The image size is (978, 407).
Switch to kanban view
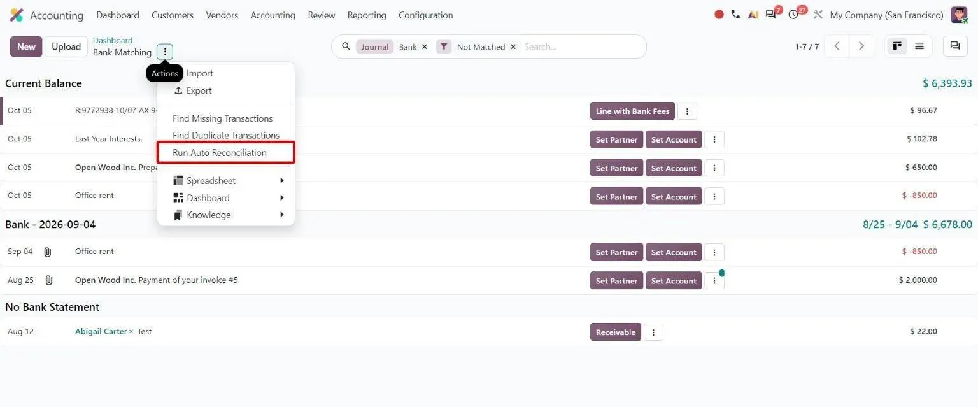click(x=897, y=46)
